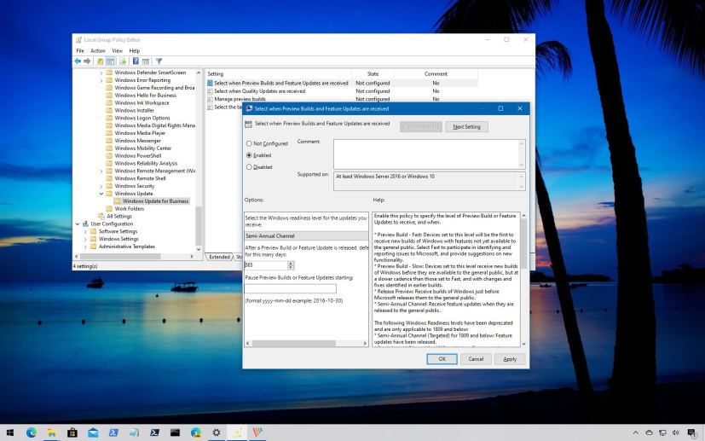This screenshot has width=705, height=441.
Task: Select the Windows Ink Workspace tree item
Action: coord(142,103)
